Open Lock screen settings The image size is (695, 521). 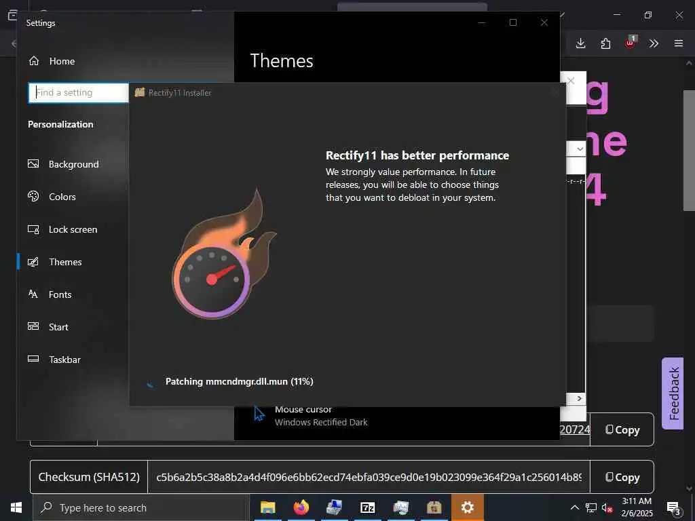pyautogui.click(x=62, y=229)
